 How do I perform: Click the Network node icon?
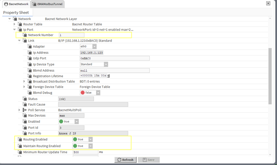click(x=15, y=19)
